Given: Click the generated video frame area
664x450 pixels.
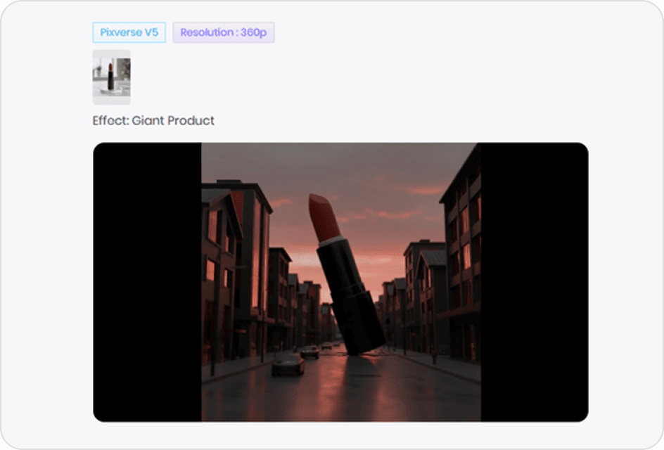Looking at the screenshot, I should click(341, 280).
